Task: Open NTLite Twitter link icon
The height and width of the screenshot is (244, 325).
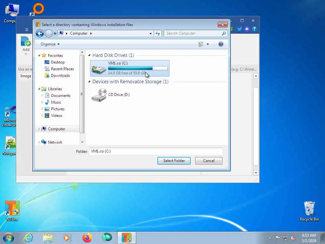Action: pos(239,29)
